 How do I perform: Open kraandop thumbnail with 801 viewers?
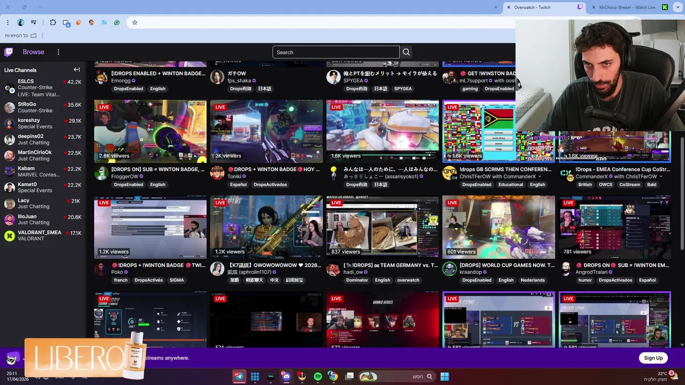pyautogui.click(x=499, y=227)
